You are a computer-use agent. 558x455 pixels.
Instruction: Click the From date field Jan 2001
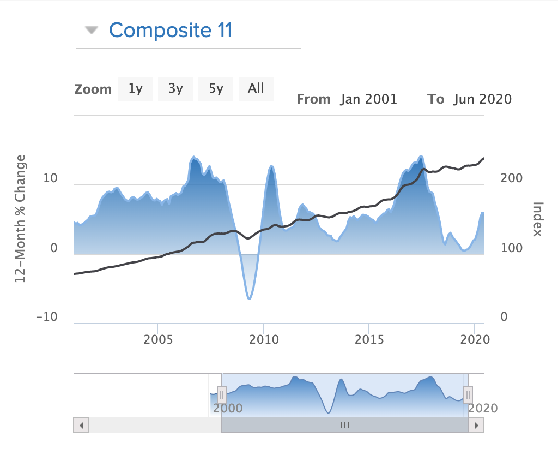tap(369, 99)
